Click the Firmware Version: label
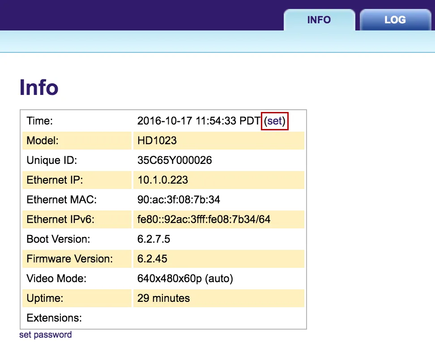 (70, 259)
